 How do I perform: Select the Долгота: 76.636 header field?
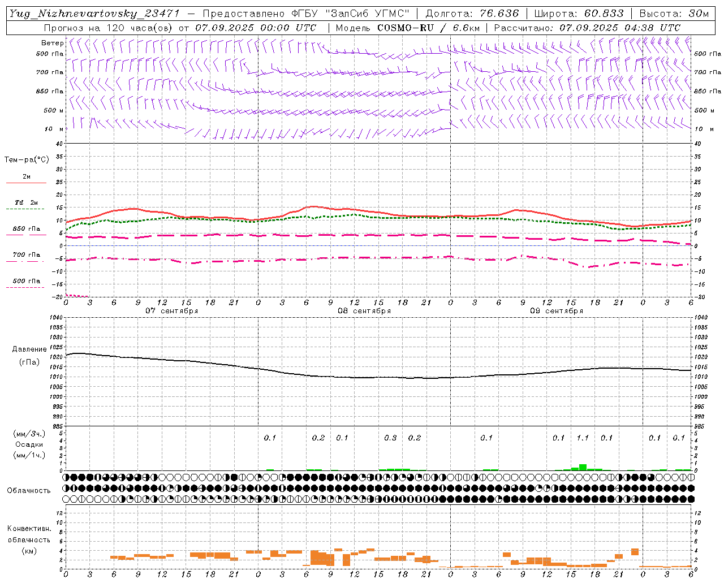[472, 14]
